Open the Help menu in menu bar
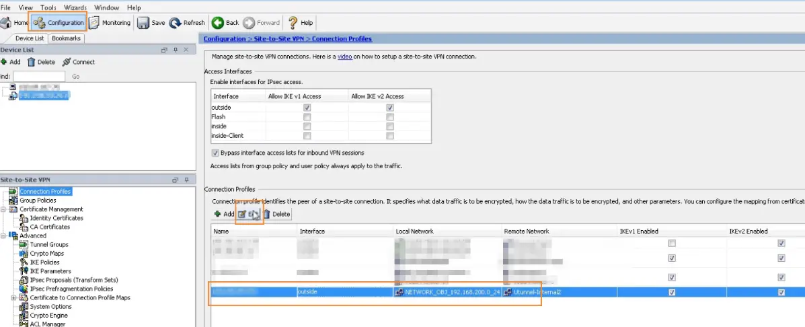805x327 pixels. coord(134,7)
